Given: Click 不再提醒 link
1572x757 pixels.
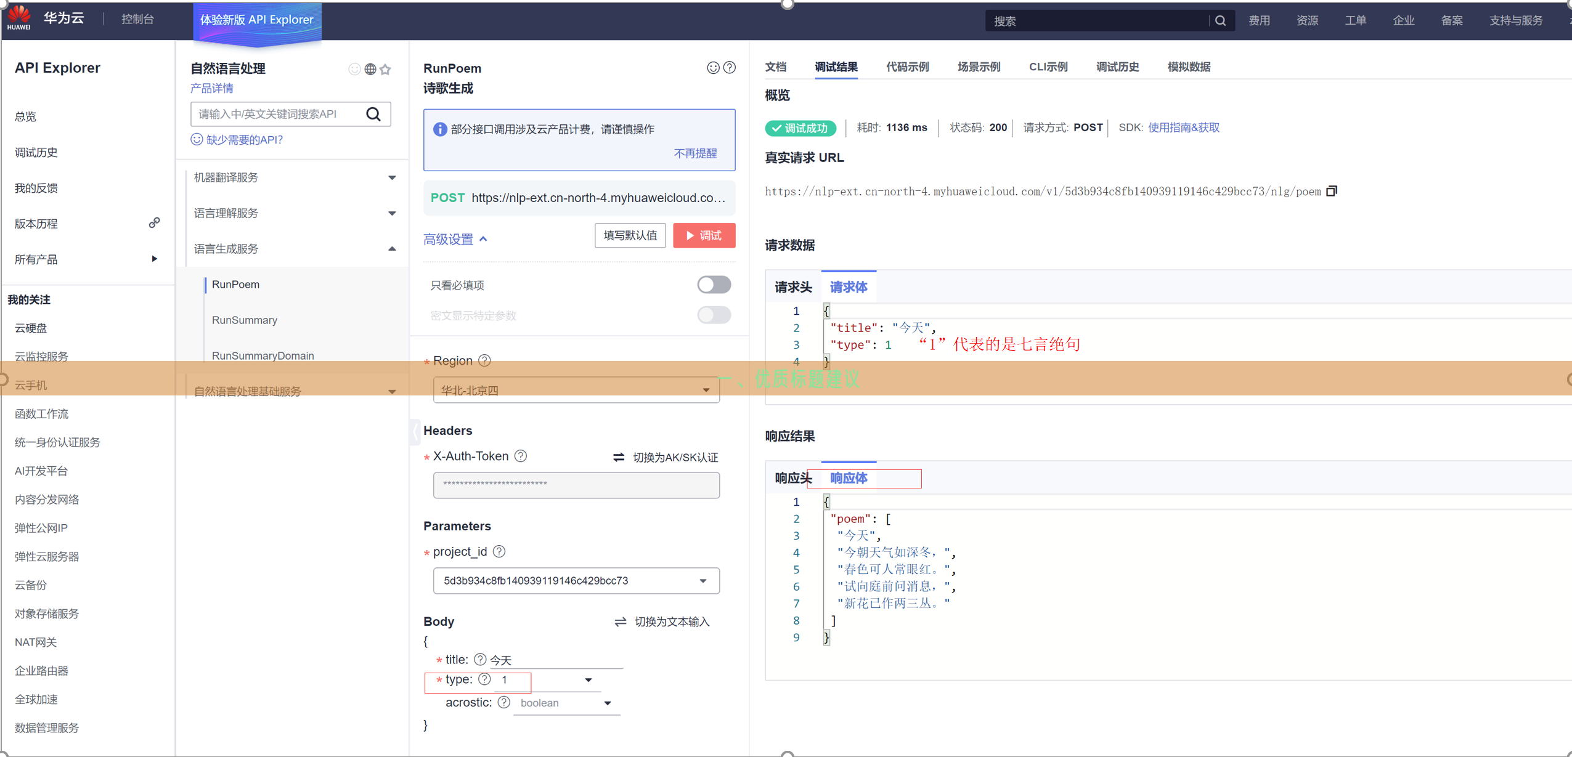Looking at the screenshot, I should pos(695,153).
